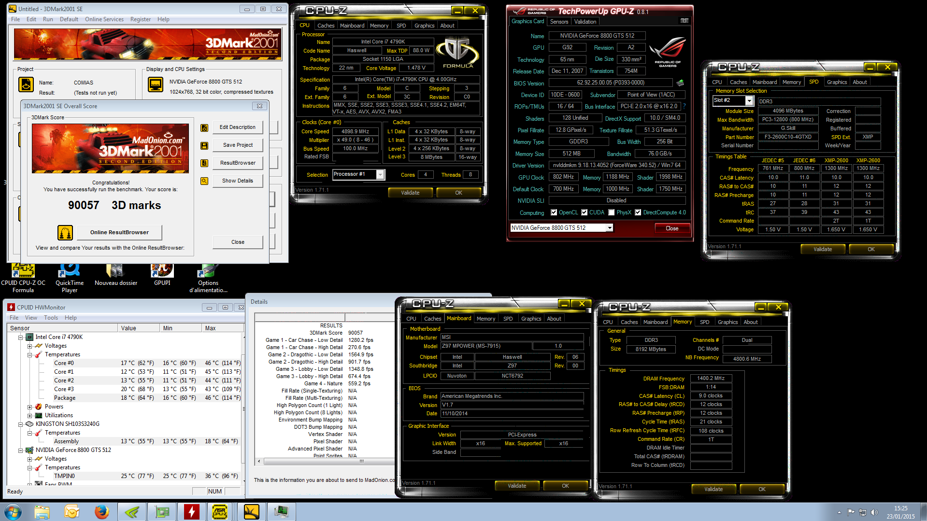Viewport: 927px width, 521px height.
Task: Click the GPU-Z BIOS save chip icon
Action: [680, 83]
